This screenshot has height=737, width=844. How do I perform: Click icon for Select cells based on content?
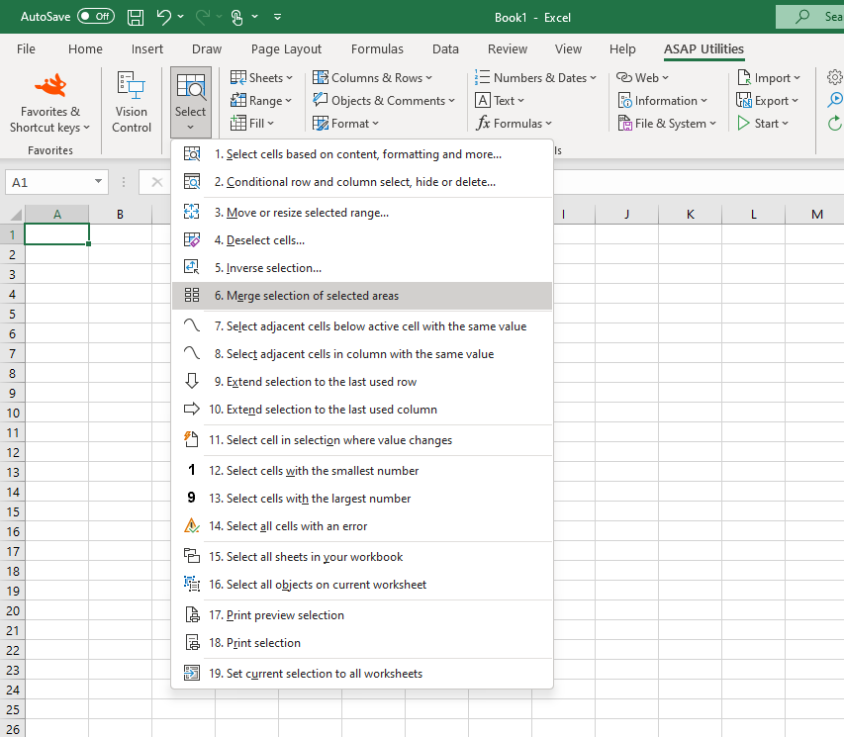(192, 154)
